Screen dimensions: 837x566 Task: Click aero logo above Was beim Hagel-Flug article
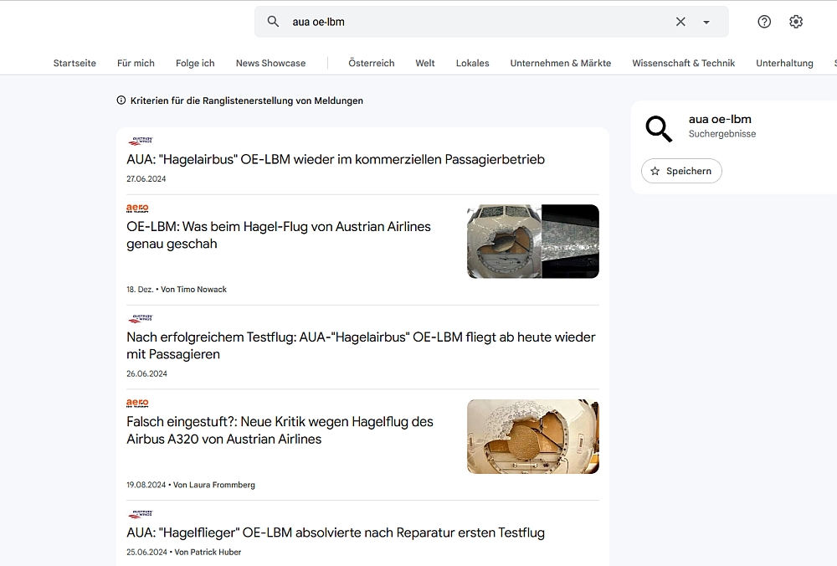coord(137,208)
